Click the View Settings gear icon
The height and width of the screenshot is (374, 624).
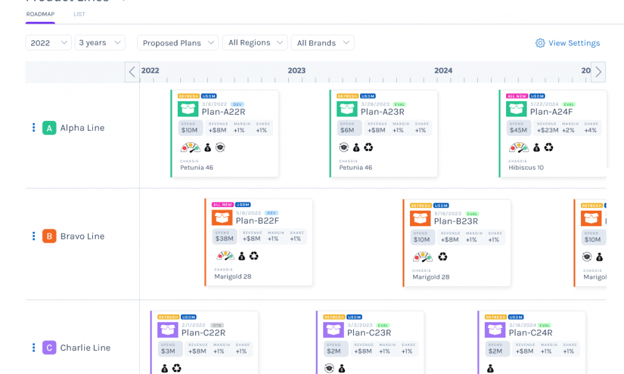[x=540, y=43]
